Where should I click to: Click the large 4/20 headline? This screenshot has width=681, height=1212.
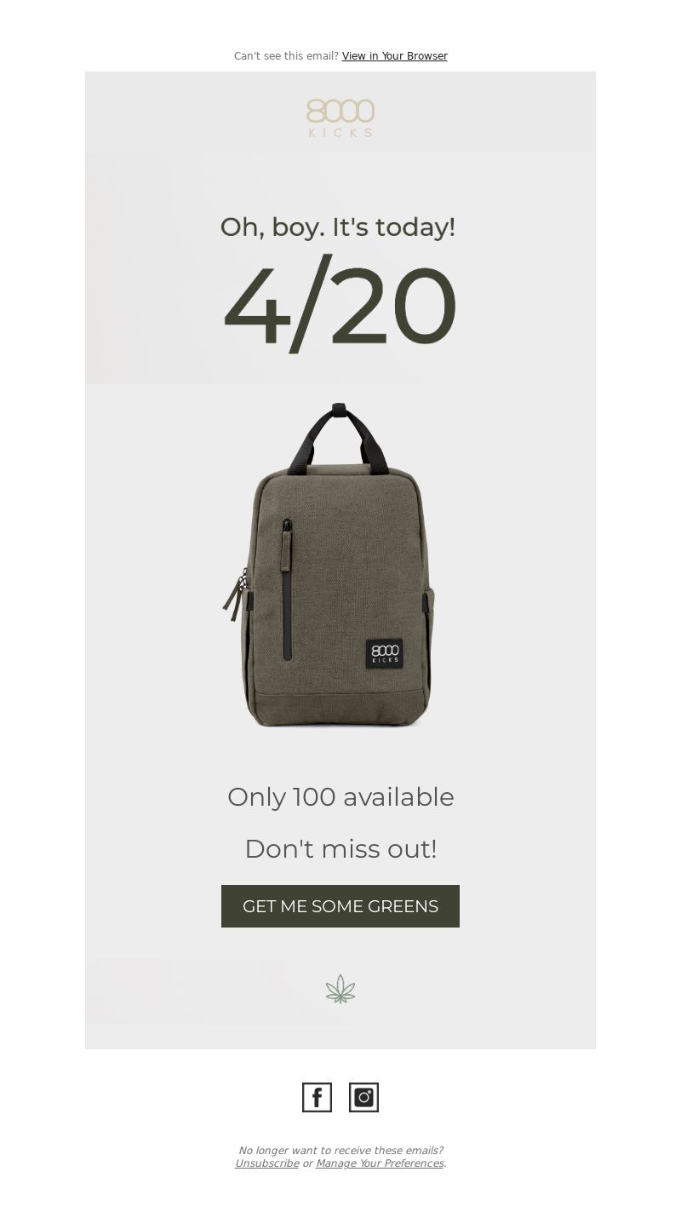click(x=340, y=307)
